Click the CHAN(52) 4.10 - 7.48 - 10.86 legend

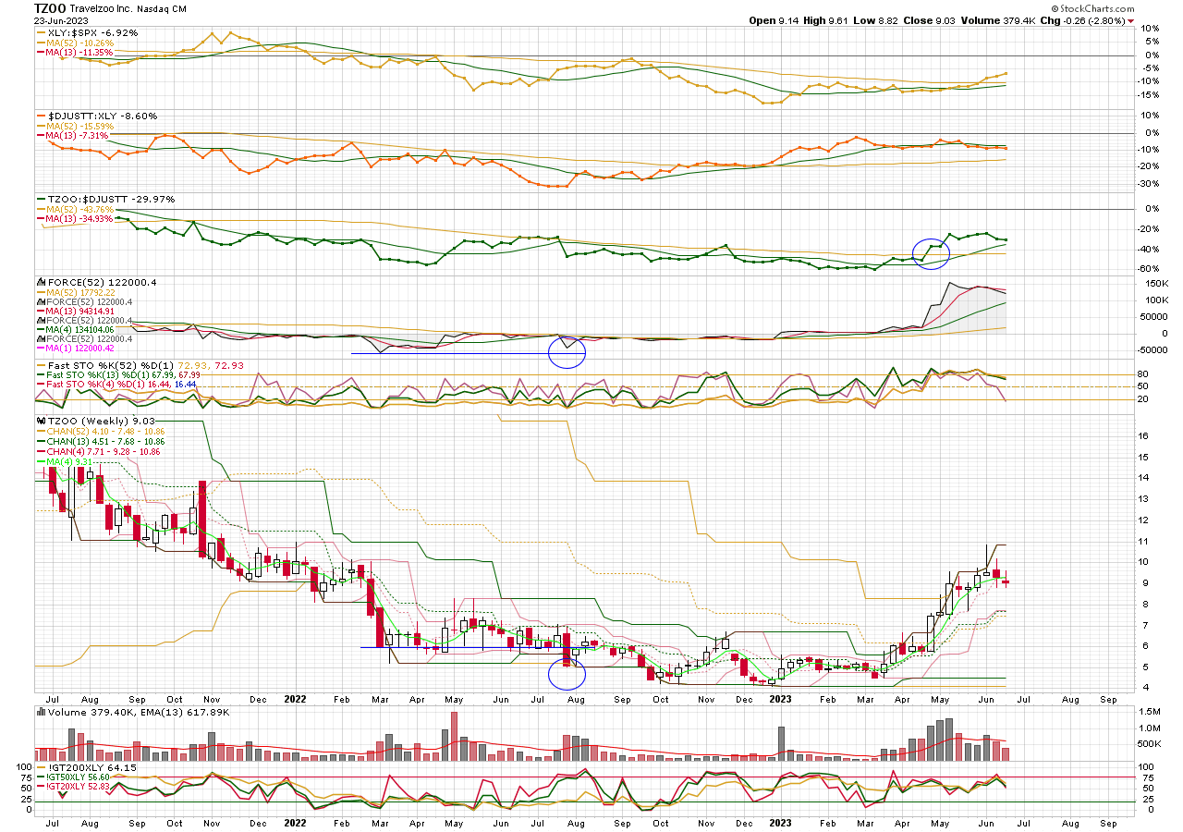tap(105, 431)
